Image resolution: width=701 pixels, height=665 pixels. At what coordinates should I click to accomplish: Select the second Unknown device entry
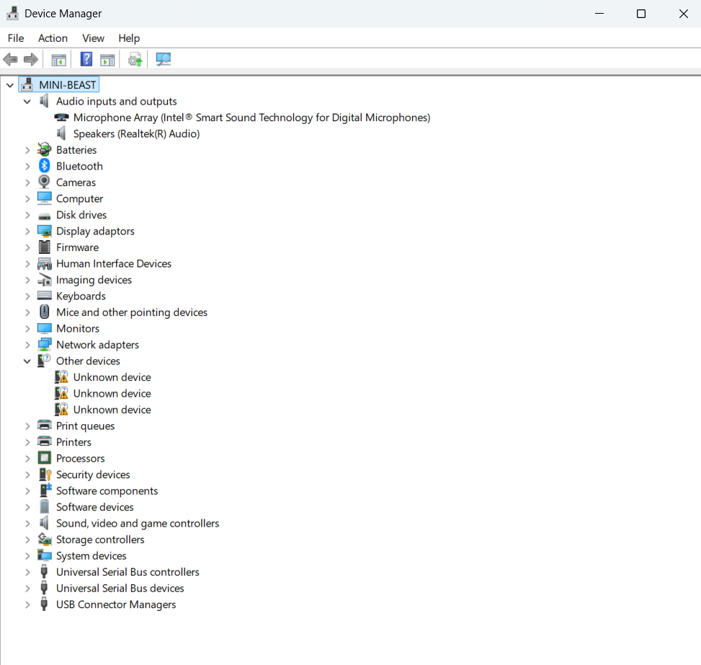(112, 393)
